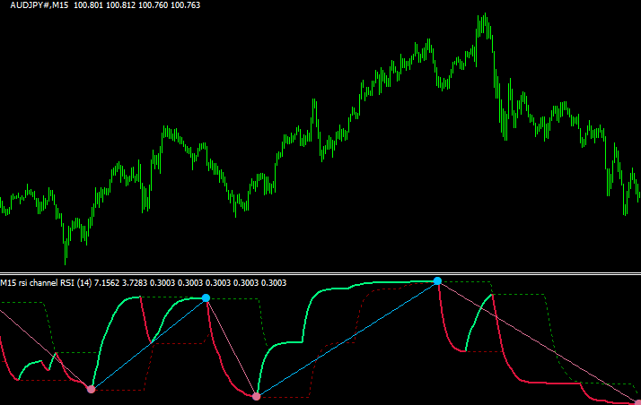Click the AUDJPY#,M15 symbol label
This screenshot has width=641, height=405.
(34, 5)
